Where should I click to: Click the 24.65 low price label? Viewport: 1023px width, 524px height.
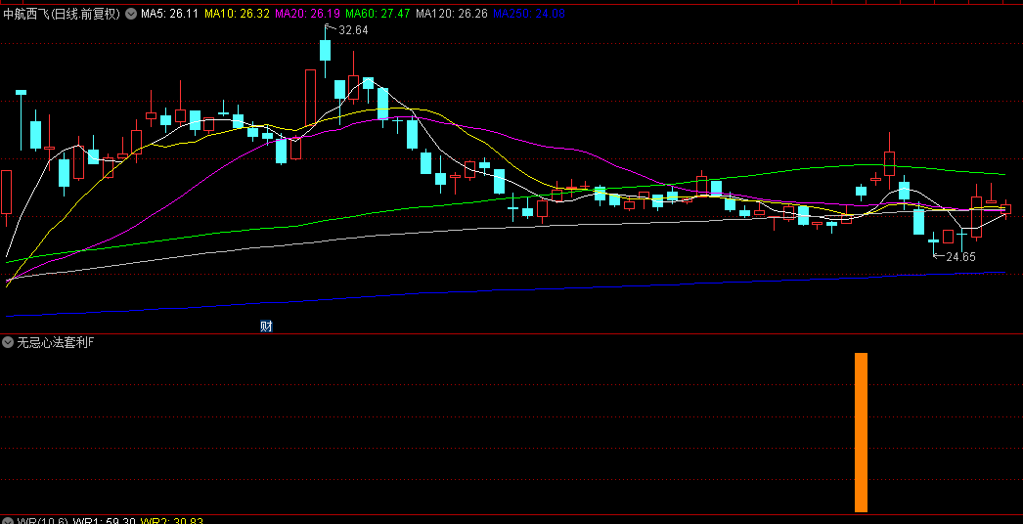click(961, 257)
